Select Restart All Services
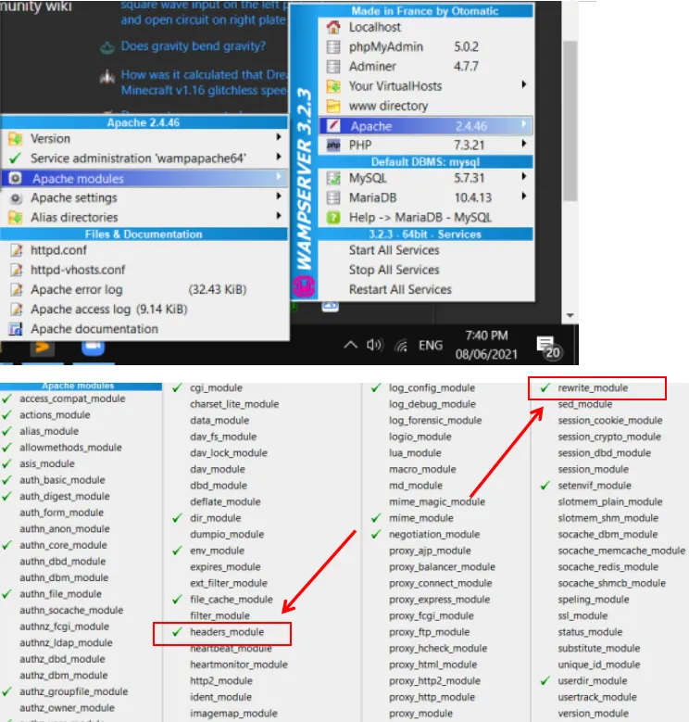This screenshot has width=689, height=722. tap(400, 289)
